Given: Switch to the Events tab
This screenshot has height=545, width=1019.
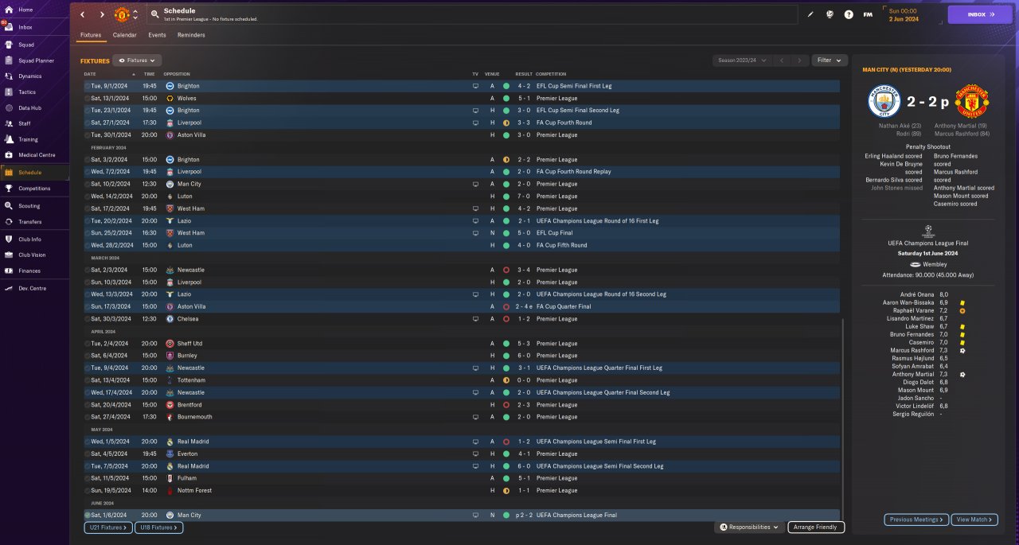Looking at the screenshot, I should coord(157,35).
